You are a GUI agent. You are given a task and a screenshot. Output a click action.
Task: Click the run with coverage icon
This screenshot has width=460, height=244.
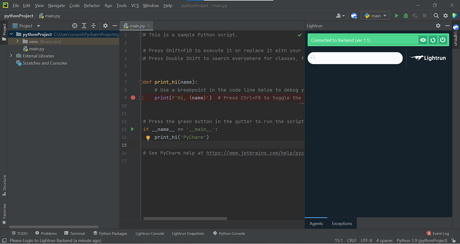415,16
